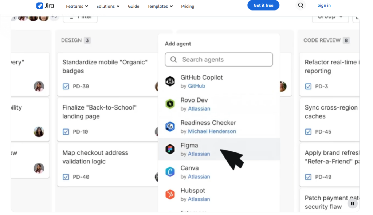The width and height of the screenshot is (373, 215).
Task: Open the Refactor real-time reporting card
Action: (329, 74)
